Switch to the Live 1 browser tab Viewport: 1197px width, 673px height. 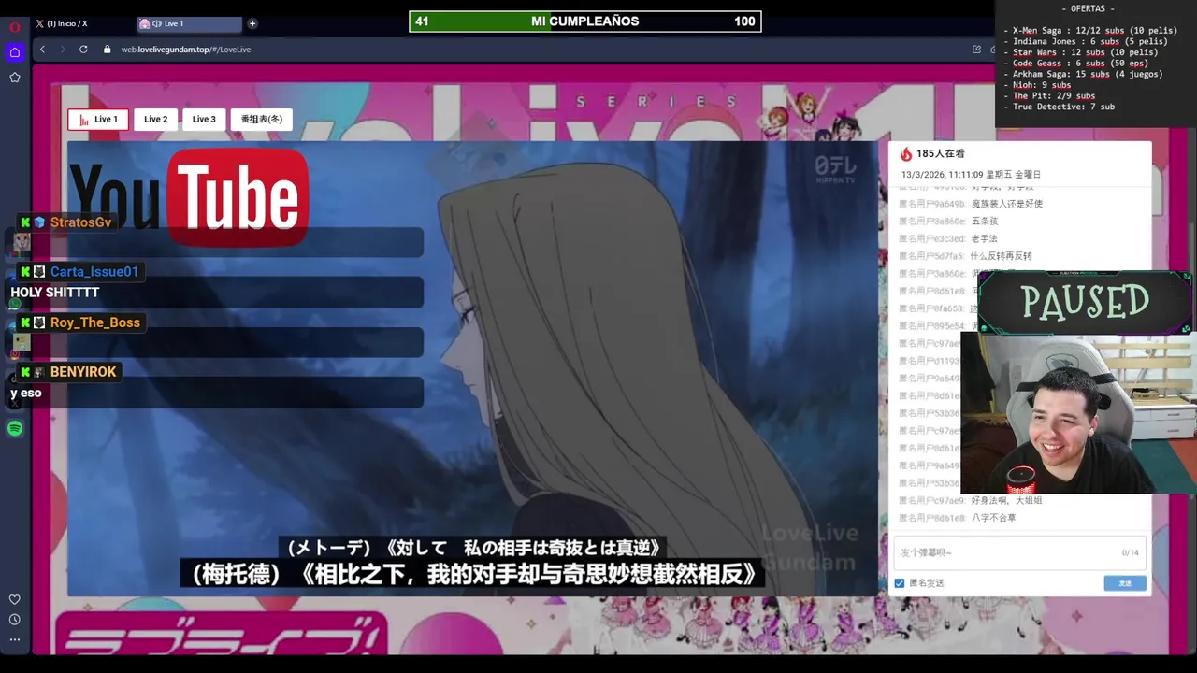(x=189, y=23)
